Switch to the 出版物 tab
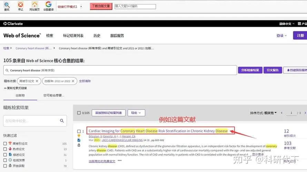 [x=20, y=96]
